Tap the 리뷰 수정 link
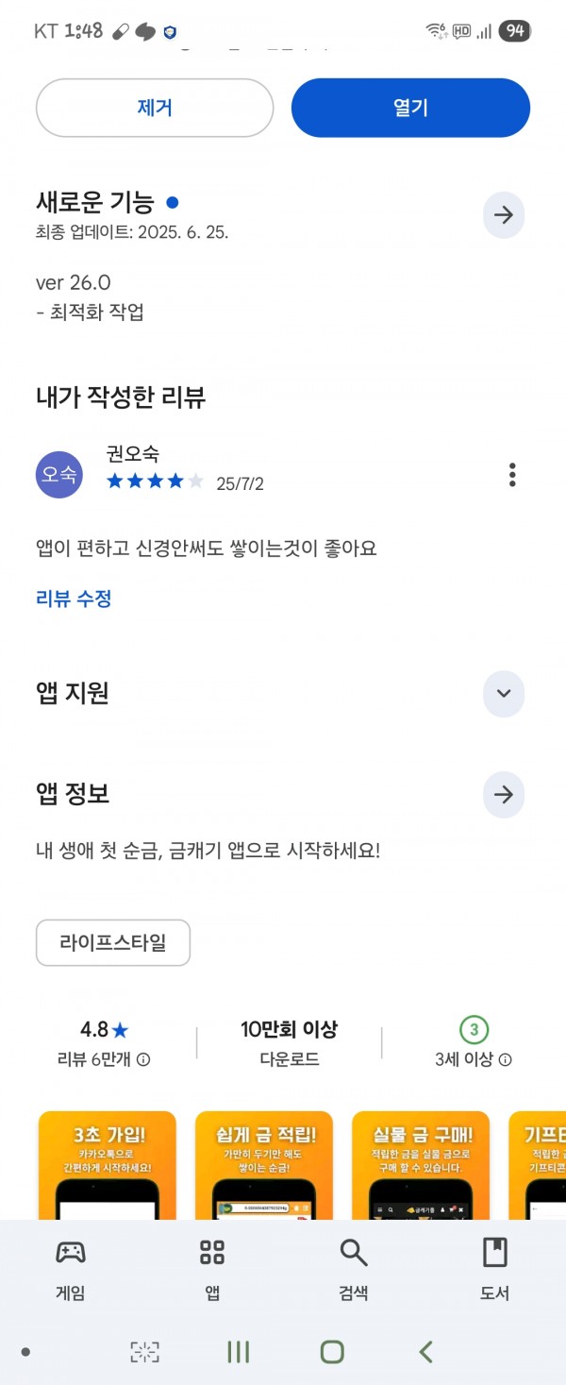Viewport: 566px width, 1385px height. click(x=74, y=599)
